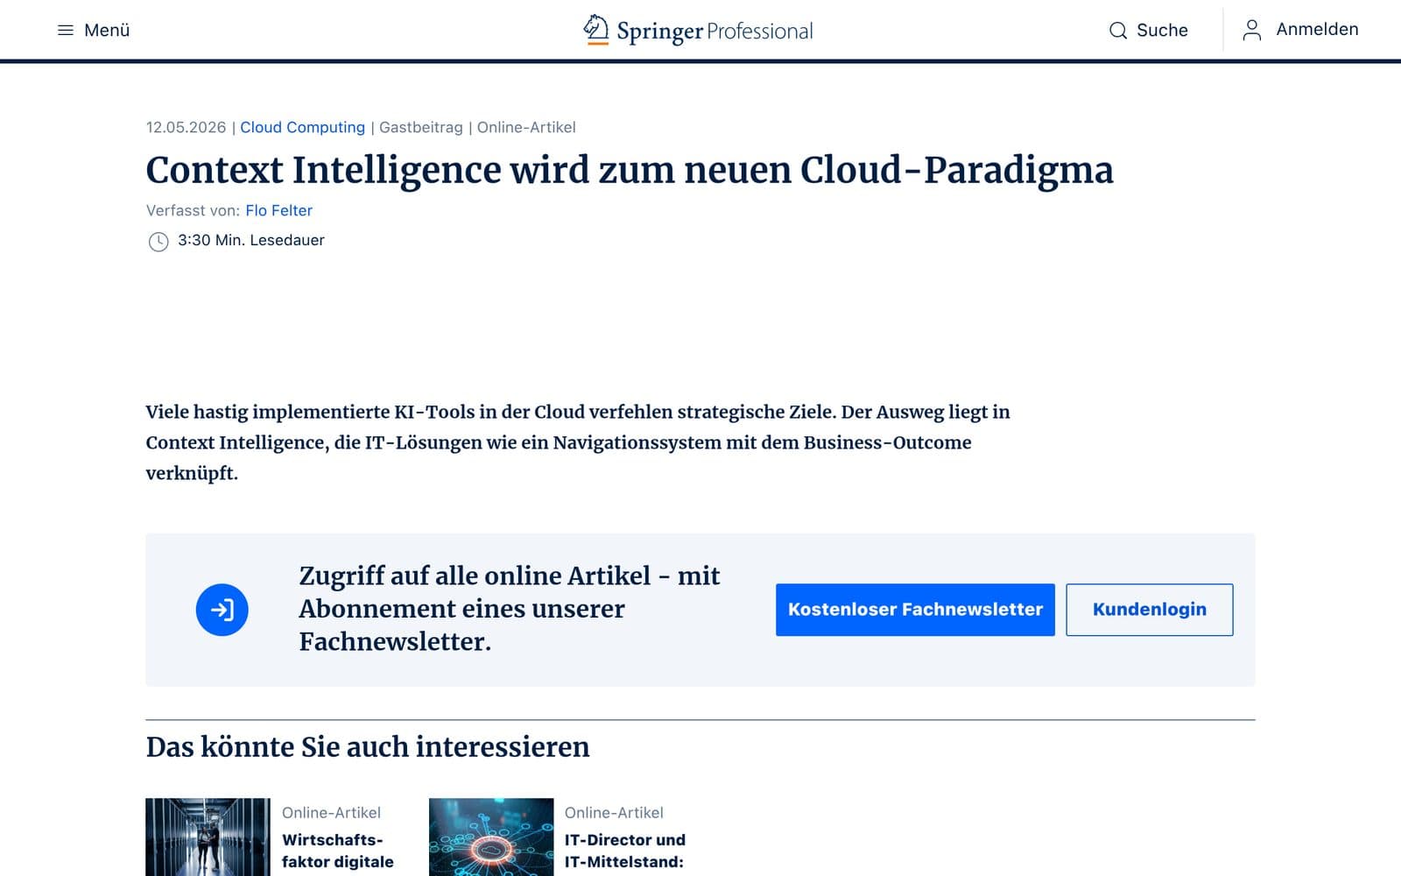Screen dimensions: 1401x876
Task: Click 'Das könnte Sie auch interessieren' heading
Action: tap(368, 746)
